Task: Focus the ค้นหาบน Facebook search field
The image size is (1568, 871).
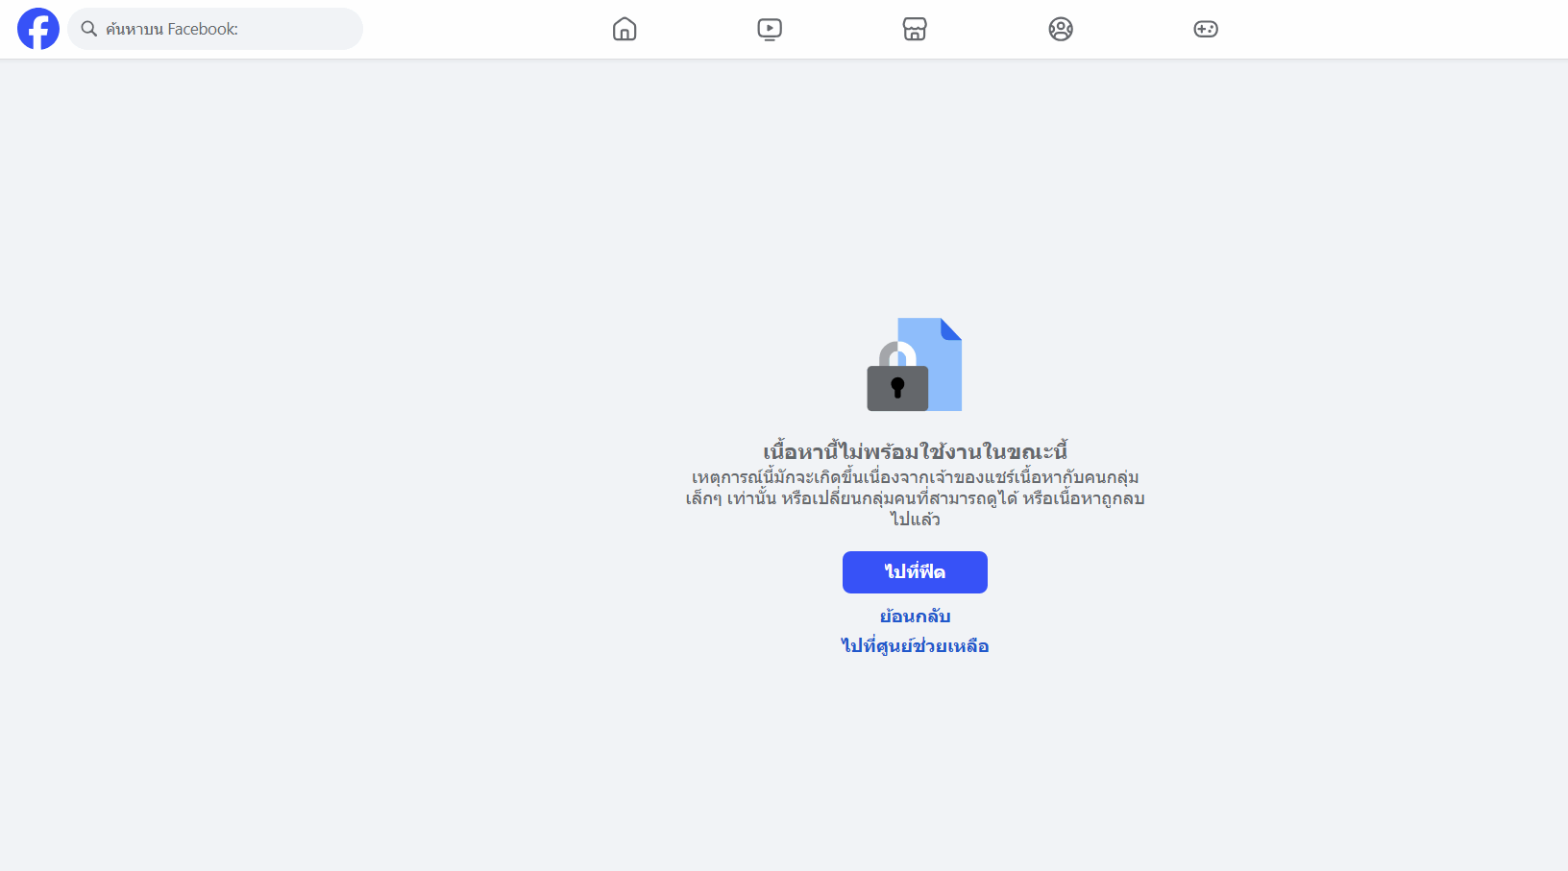Action: [x=231, y=29]
